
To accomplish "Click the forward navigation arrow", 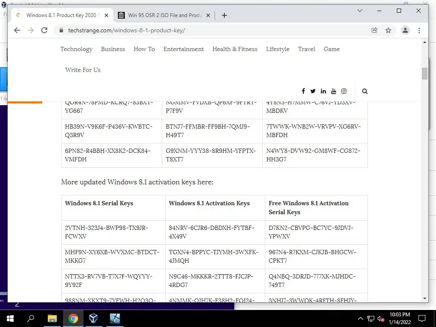I will pyautogui.click(x=31, y=30).
